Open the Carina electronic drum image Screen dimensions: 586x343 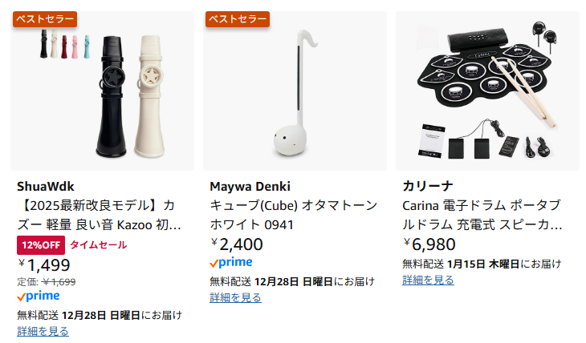(487, 91)
